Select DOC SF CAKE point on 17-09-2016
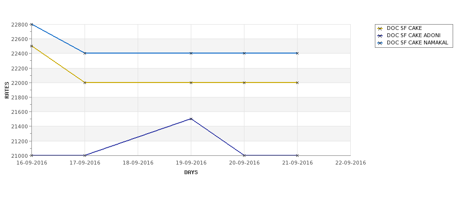Image resolution: width=471 pixels, height=207 pixels. click(x=85, y=83)
